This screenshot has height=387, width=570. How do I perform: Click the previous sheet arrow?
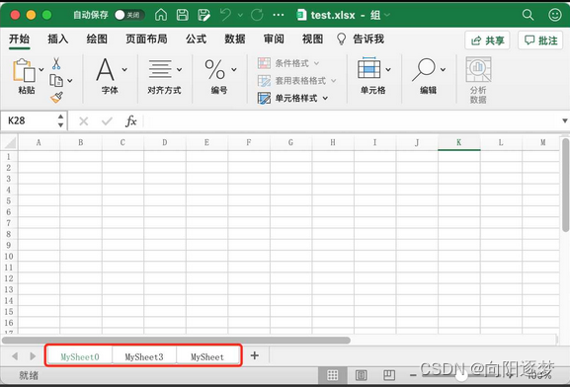[15, 355]
